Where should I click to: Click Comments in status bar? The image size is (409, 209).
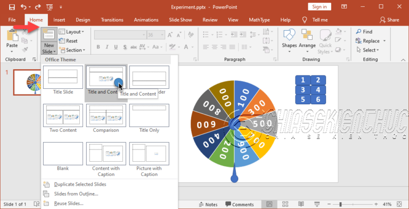[x=240, y=204]
